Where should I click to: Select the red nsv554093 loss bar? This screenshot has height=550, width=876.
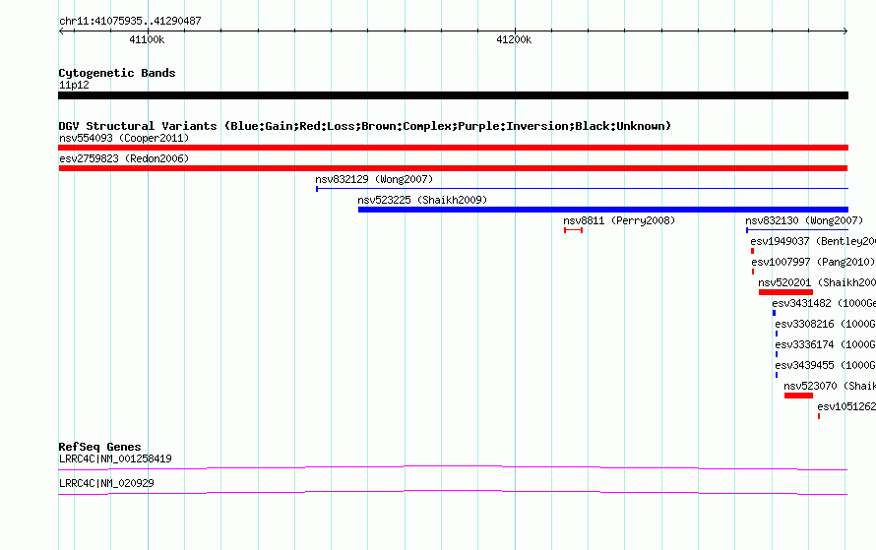pyautogui.click(x=453, y=148)
